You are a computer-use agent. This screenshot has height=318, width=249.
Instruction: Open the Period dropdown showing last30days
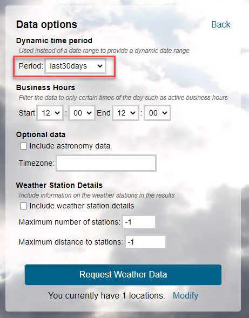click(75, 66)
